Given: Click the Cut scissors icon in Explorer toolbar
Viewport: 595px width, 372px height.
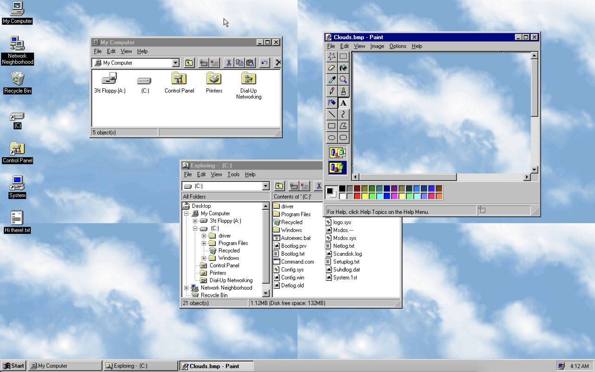Looking at the screenshot, I should tap(319, 186).
